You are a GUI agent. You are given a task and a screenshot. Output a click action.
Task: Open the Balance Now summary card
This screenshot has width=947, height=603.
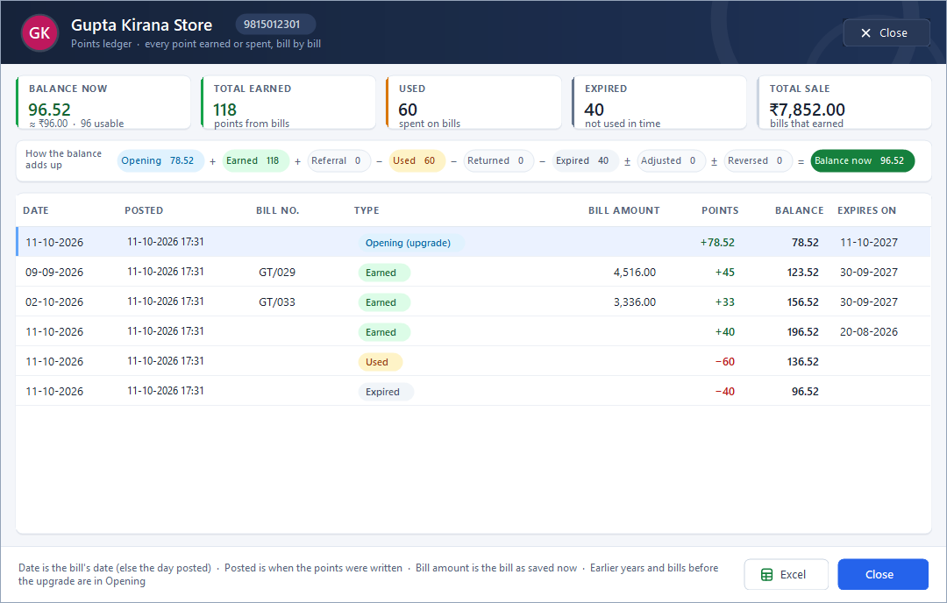click(x=103, y=103)
